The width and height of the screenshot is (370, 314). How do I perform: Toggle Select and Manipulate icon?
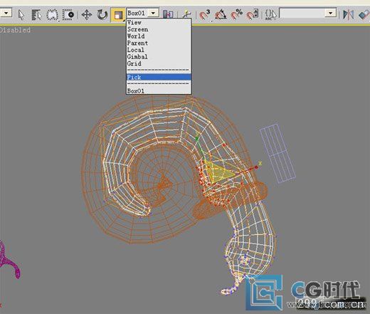click(x=186, y=14)
